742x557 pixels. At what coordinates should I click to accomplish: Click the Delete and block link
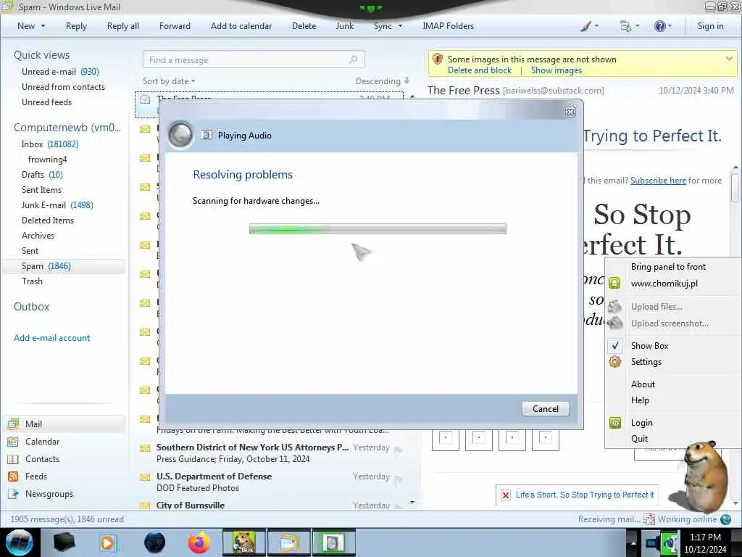coord(480,70)
